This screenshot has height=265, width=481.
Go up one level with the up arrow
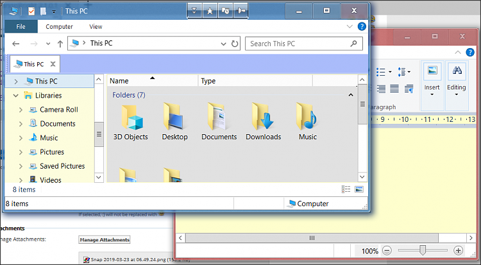coord(60,44)
